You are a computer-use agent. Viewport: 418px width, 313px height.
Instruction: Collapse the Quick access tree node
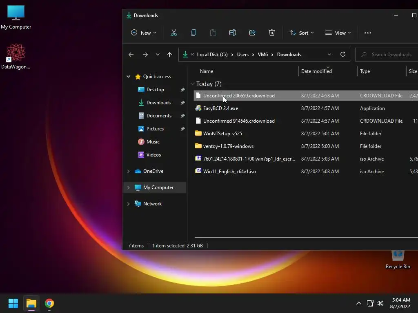[x=128, y=77]
